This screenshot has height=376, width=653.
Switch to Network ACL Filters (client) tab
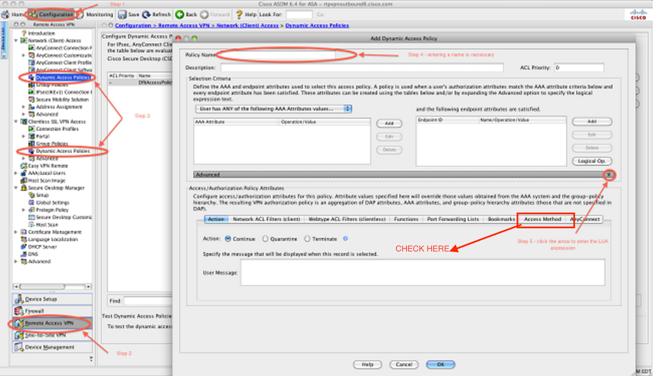(x=266, y=219)
